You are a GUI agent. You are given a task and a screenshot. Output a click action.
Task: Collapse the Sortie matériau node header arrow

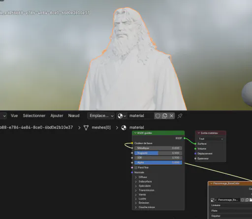click(x=199, y=133)
